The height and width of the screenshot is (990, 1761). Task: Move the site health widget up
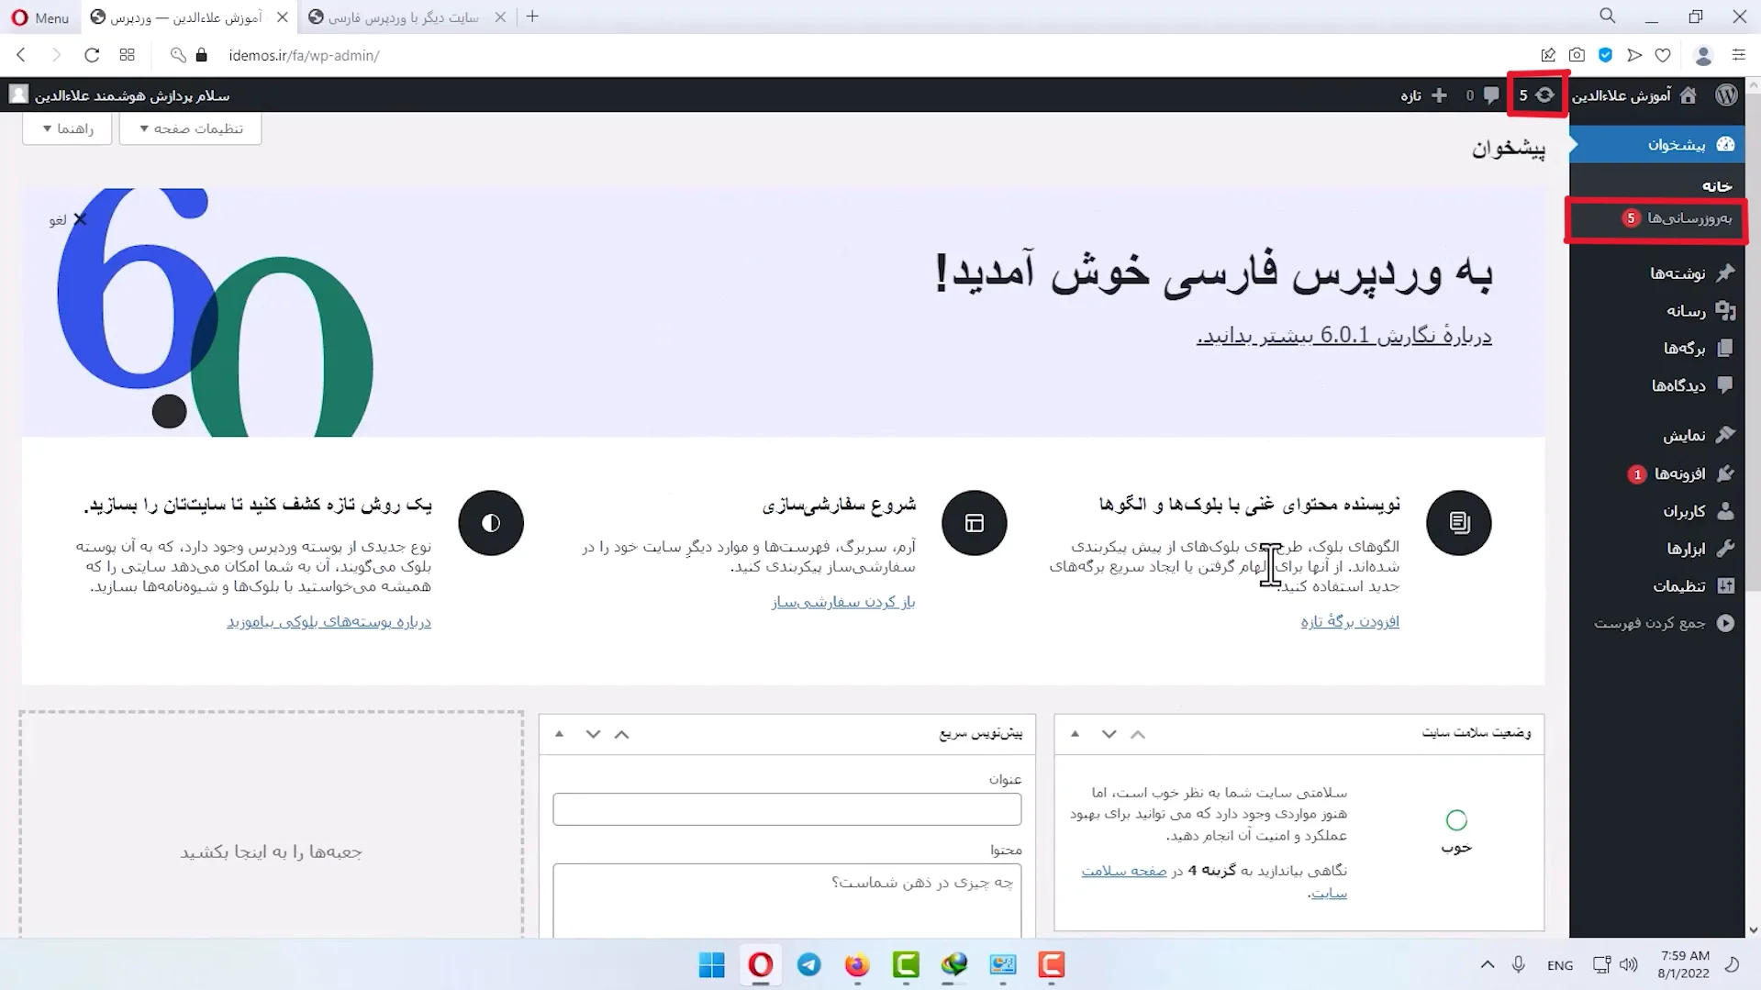[x=1138, y=734]
